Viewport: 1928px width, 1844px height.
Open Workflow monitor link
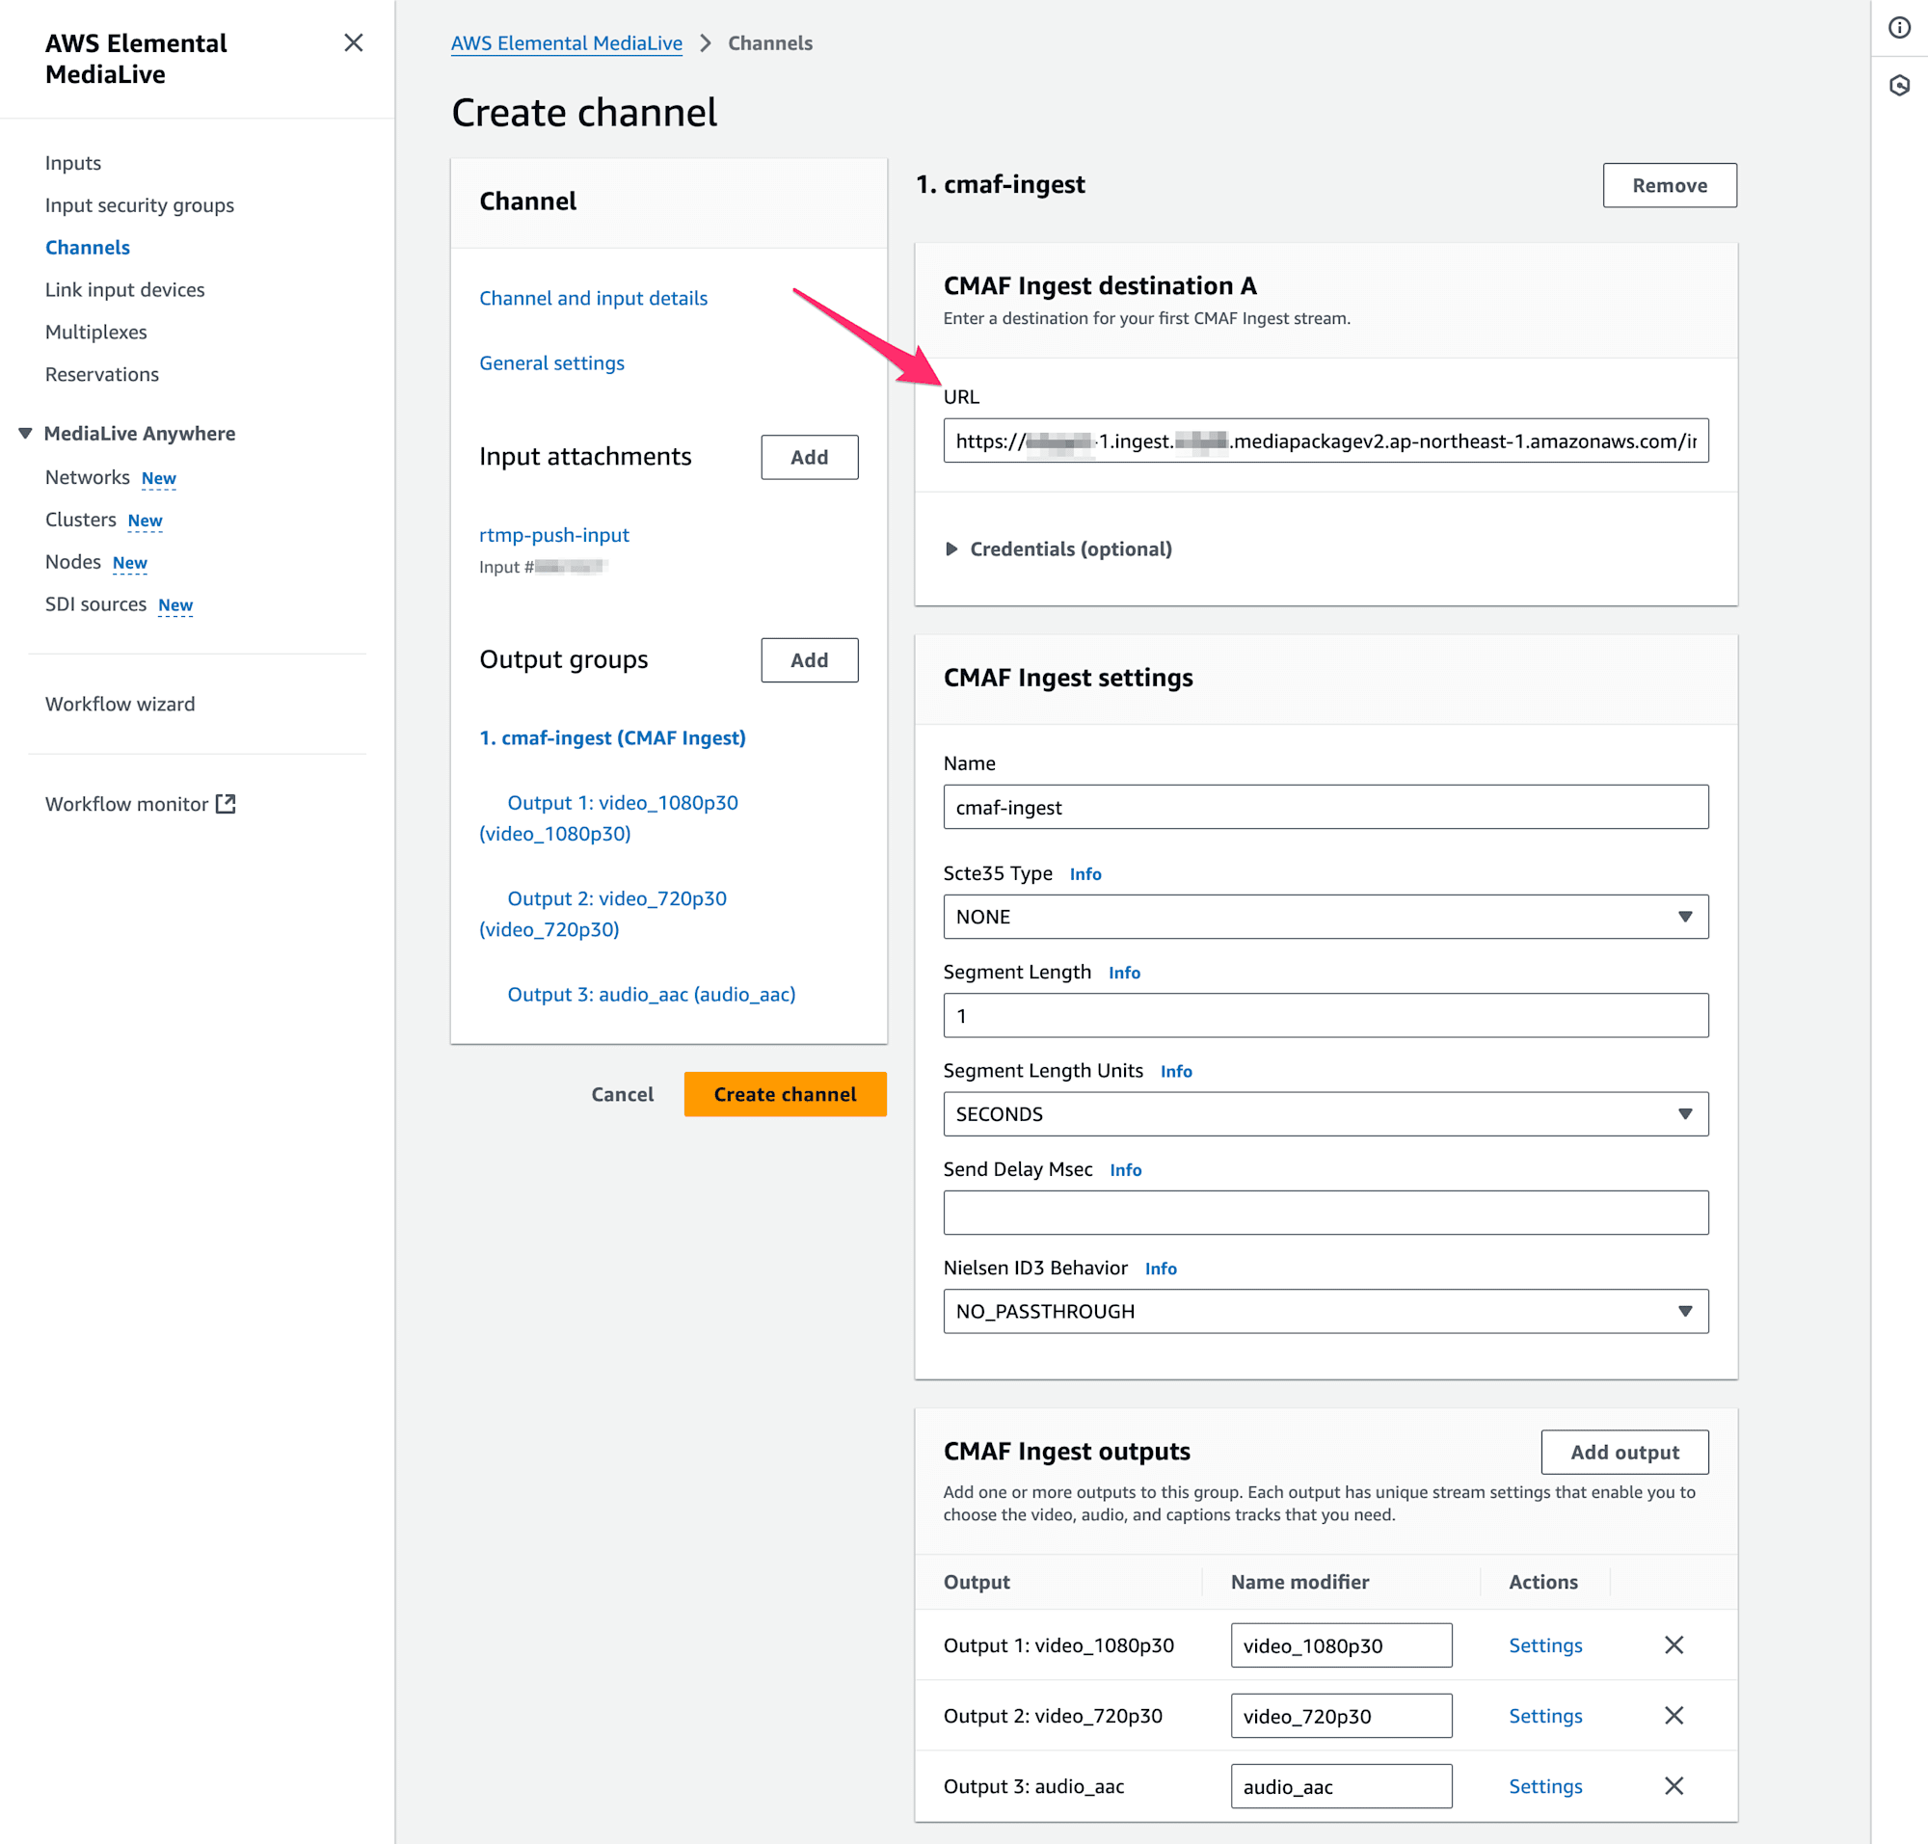click(127, 804)
